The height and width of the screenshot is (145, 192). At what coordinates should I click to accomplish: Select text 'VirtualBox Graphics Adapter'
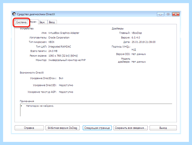click(64, 33)
